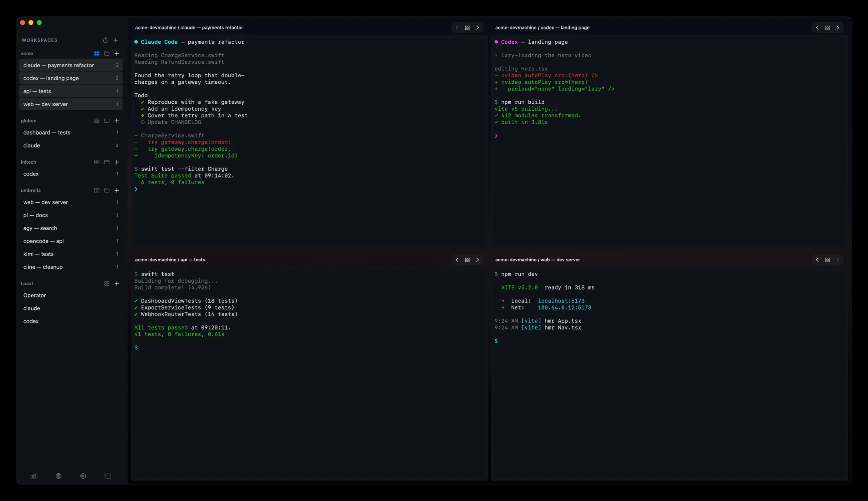
Task: Open folder icon in globex group
Action: tap(107, 121)
